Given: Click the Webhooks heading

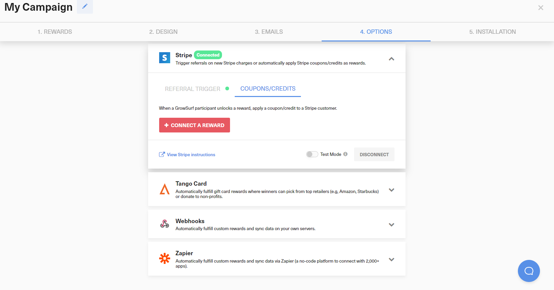Looking at the screenshot, I should click(x=190, y=221).
